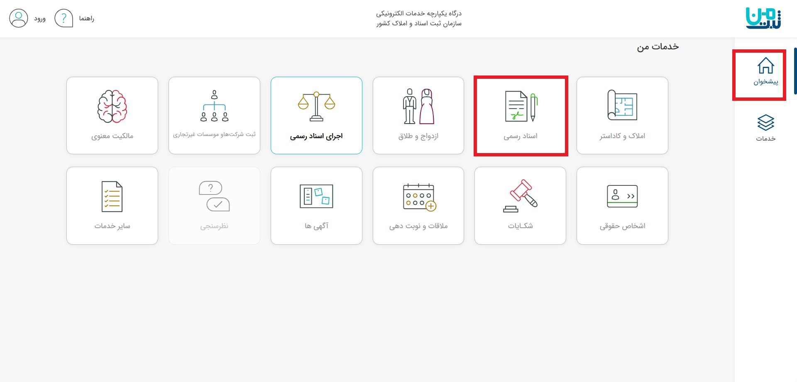
Task: Open the راهنما help link
Action: coord(86,19)
